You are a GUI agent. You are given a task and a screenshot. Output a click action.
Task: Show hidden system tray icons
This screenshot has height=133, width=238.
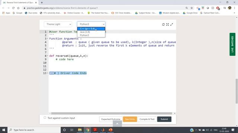point(196,130)
